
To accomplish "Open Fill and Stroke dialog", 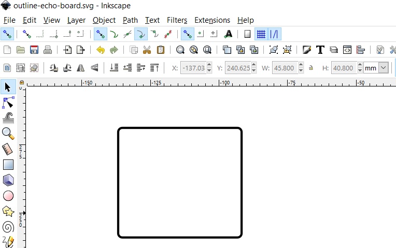I will (307, 50).
